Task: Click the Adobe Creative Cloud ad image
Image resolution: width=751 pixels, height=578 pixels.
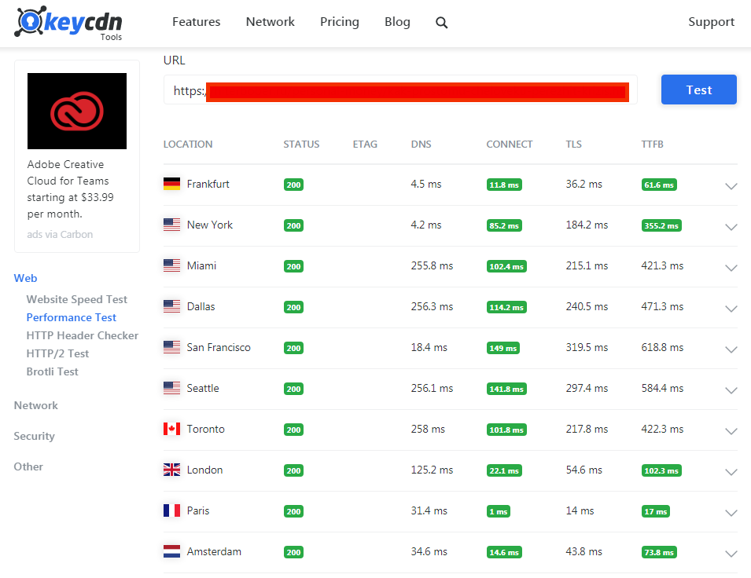Action: click(77, 111)
